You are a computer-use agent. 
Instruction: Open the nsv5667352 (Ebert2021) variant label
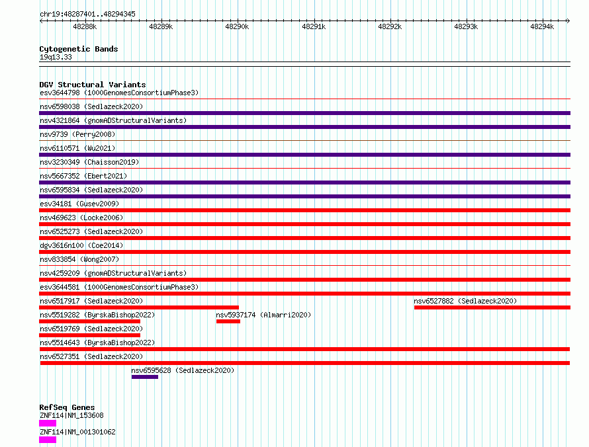(83, 176)
